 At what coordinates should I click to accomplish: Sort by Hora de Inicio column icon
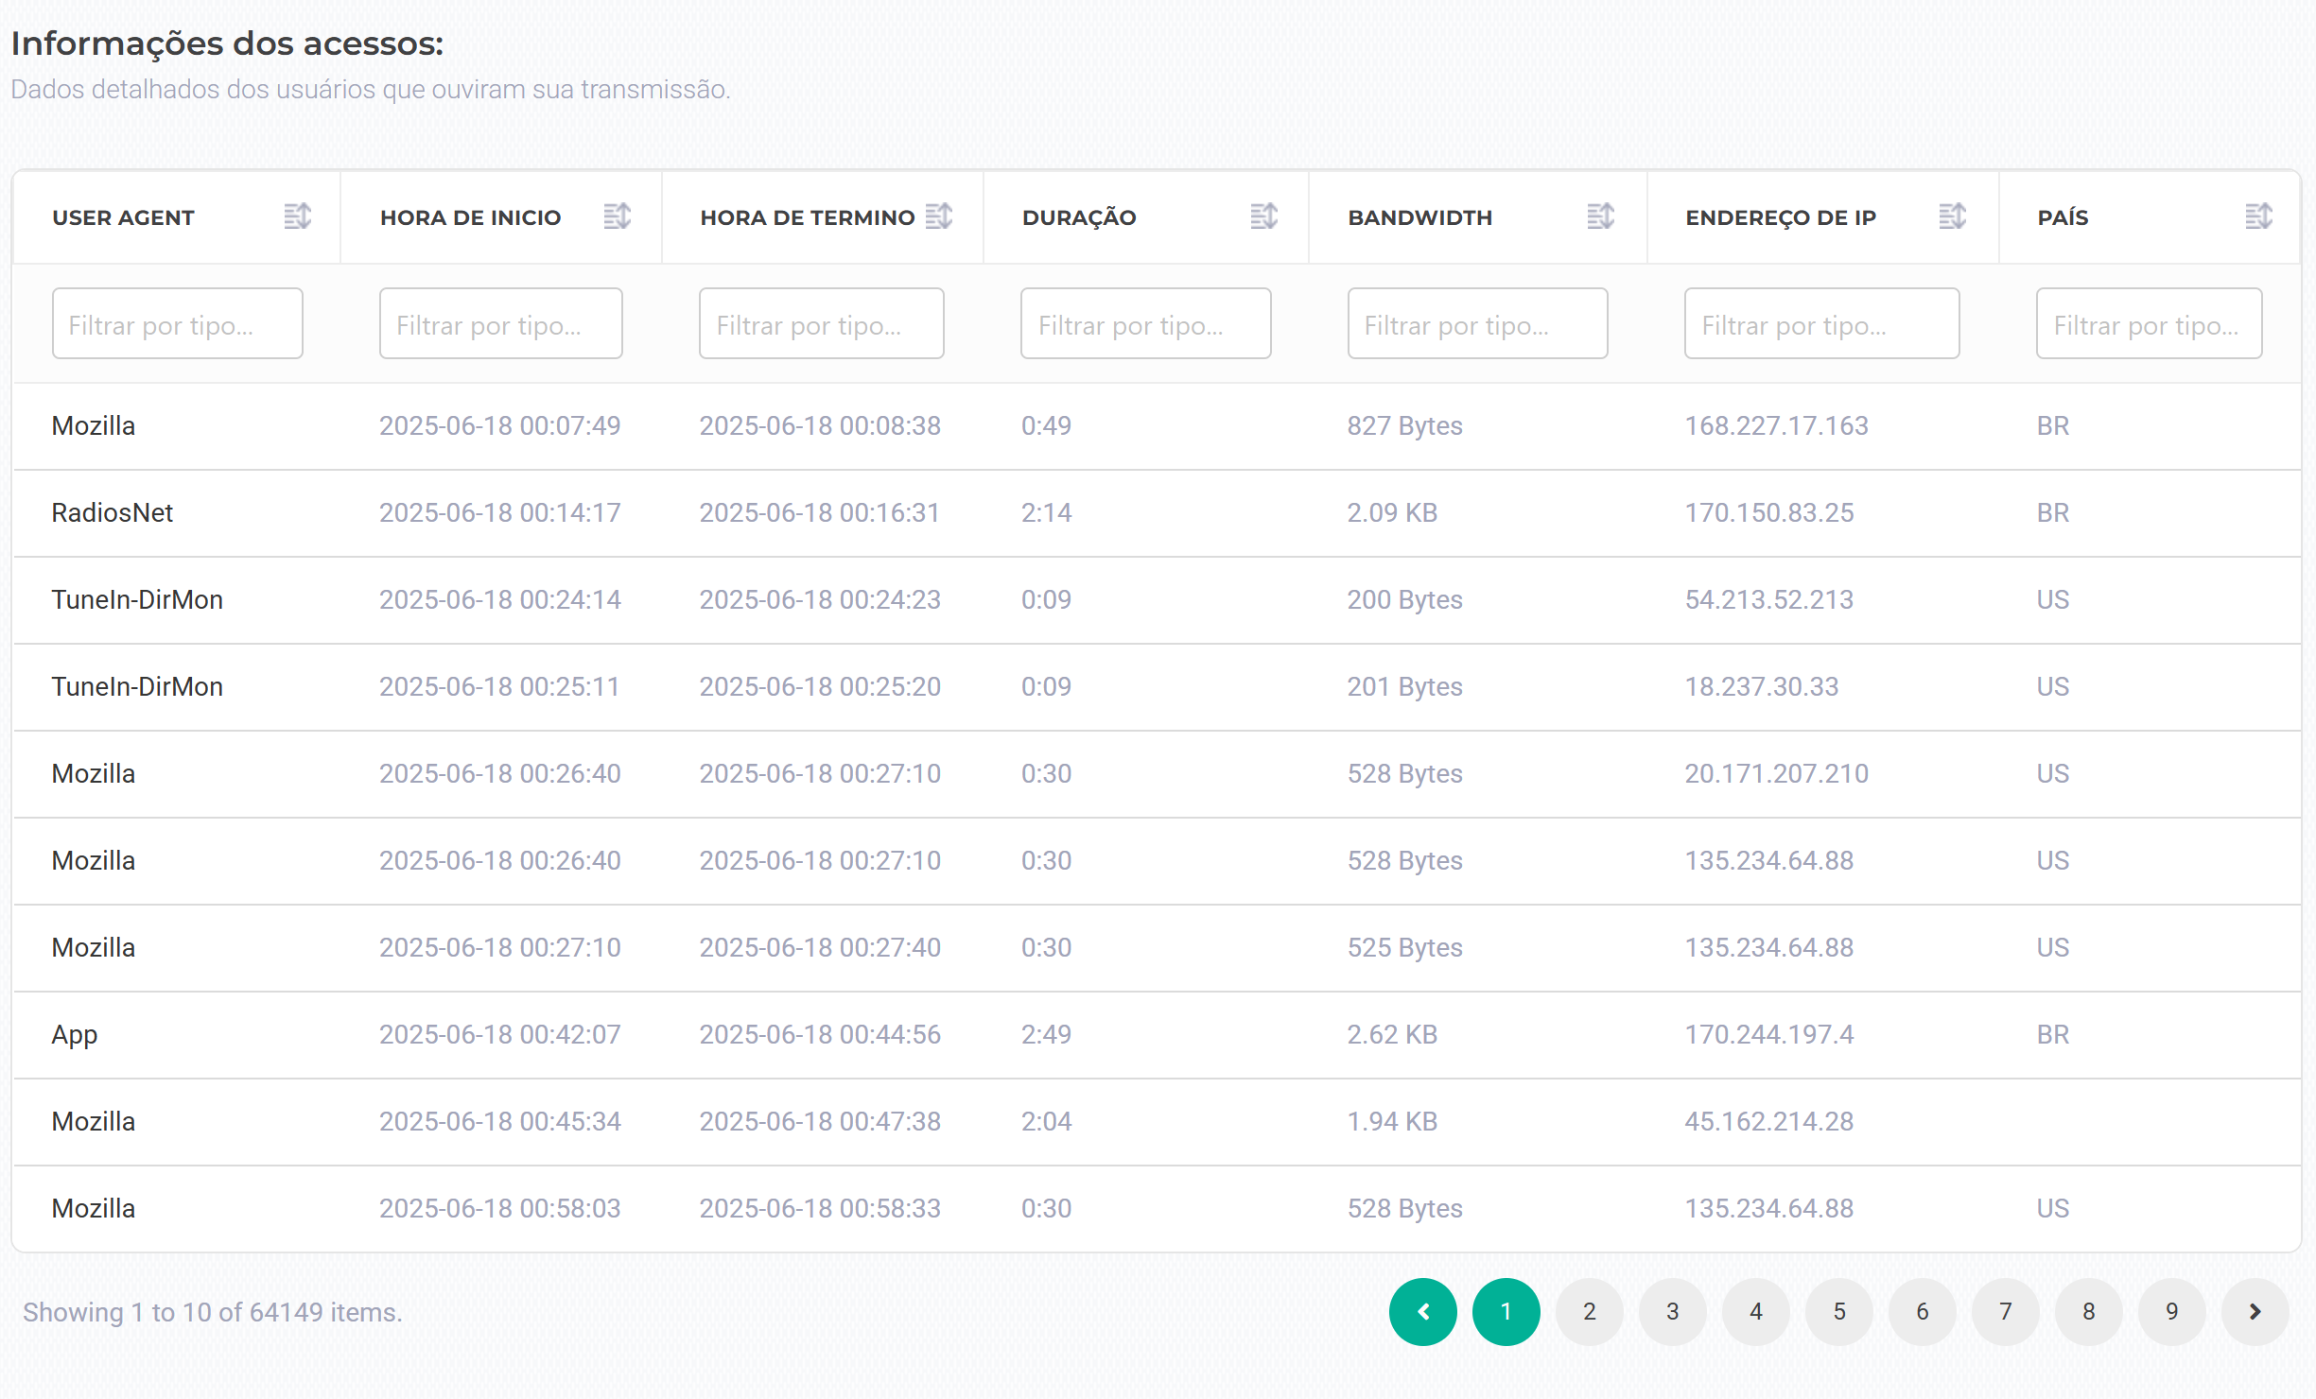tap(617, 216)
